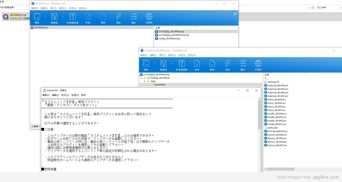Open 說明 menu in Notepad readme.txt
The width and height of the screenshot is (342, 182).
click(x=83, y=95)
